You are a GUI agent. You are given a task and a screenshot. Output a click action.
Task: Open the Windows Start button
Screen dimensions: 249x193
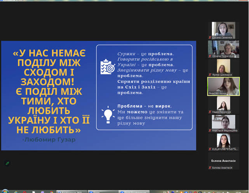click(x=5, y=191)
